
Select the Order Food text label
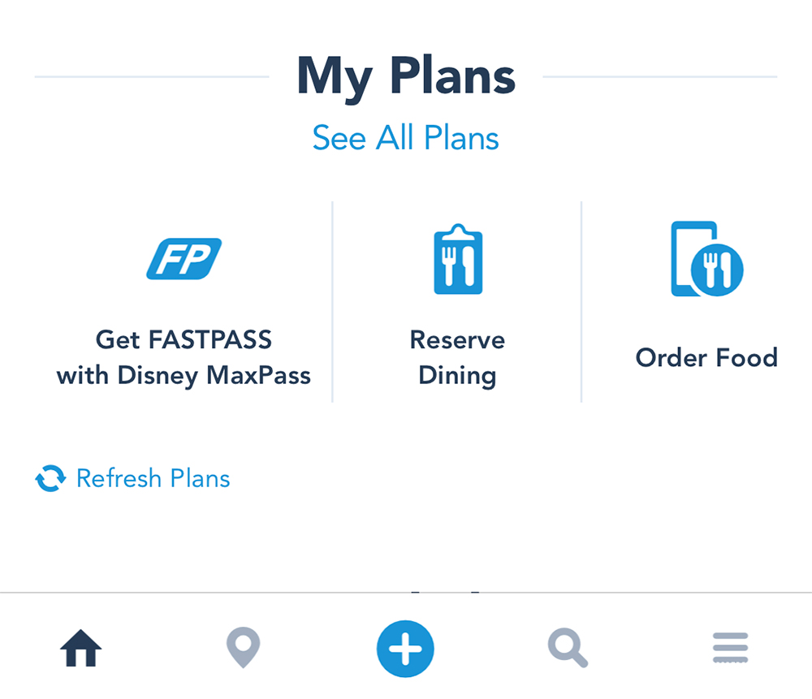[706, 357]
